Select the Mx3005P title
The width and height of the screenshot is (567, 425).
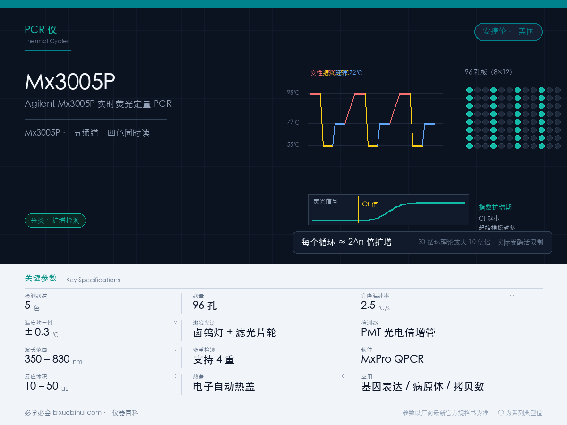point(70,83)
